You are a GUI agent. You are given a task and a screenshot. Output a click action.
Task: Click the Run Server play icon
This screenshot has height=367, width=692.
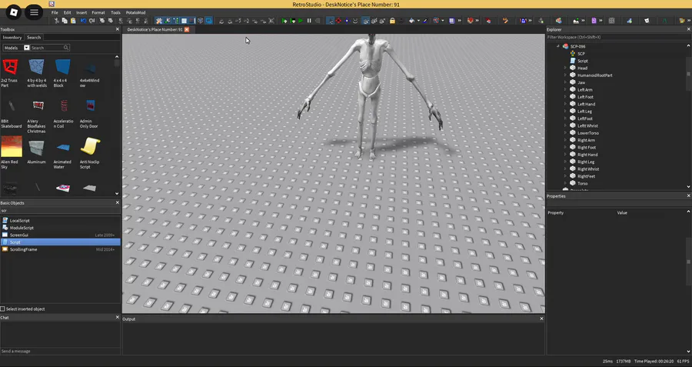click(293, 21)
